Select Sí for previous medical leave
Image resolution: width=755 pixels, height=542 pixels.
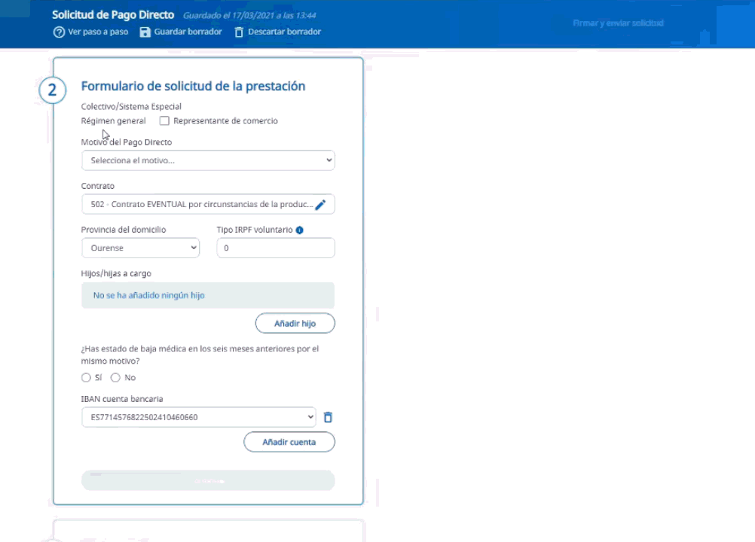coord(86,378)
